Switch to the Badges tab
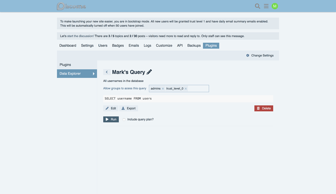The height and width of the screenshot is (194, 336). click(118, 45)
